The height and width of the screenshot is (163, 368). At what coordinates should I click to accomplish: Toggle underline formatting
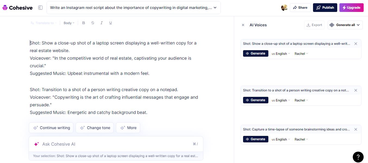coord(111,23)
